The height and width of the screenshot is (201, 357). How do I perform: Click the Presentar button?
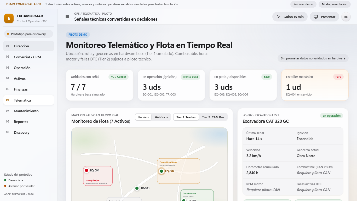pyautogui.click(x=324, y=17)
